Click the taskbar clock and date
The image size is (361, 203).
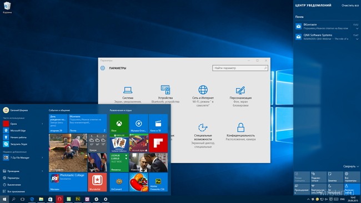(353, 199)
